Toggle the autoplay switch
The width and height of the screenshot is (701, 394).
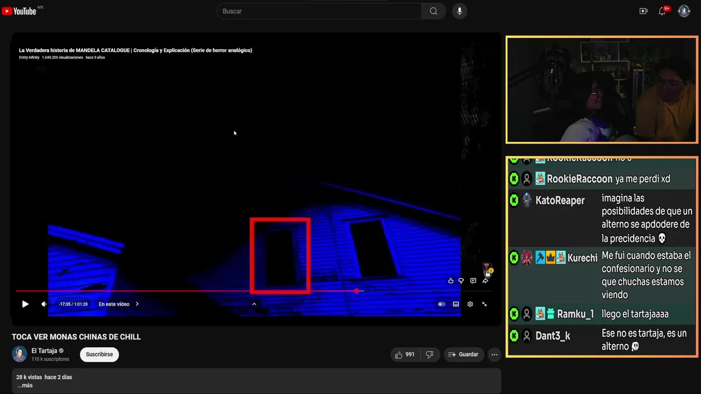click(441, 304)
